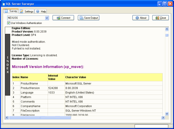Click the About button's info icon
The image size is (174, 129).
tap(137, 18)
